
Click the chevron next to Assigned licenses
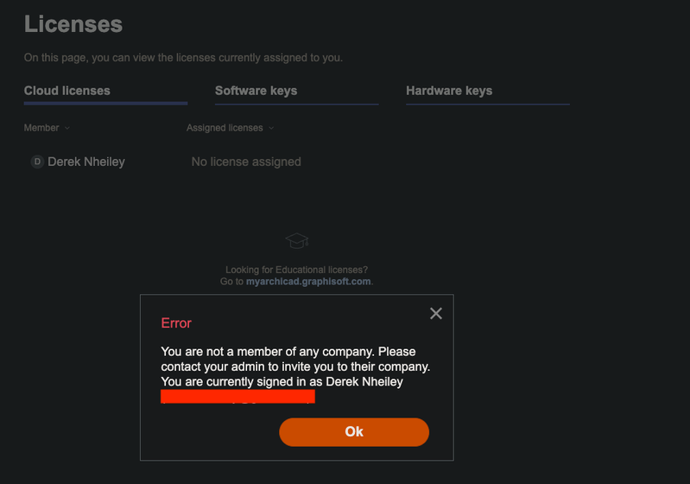271,128
